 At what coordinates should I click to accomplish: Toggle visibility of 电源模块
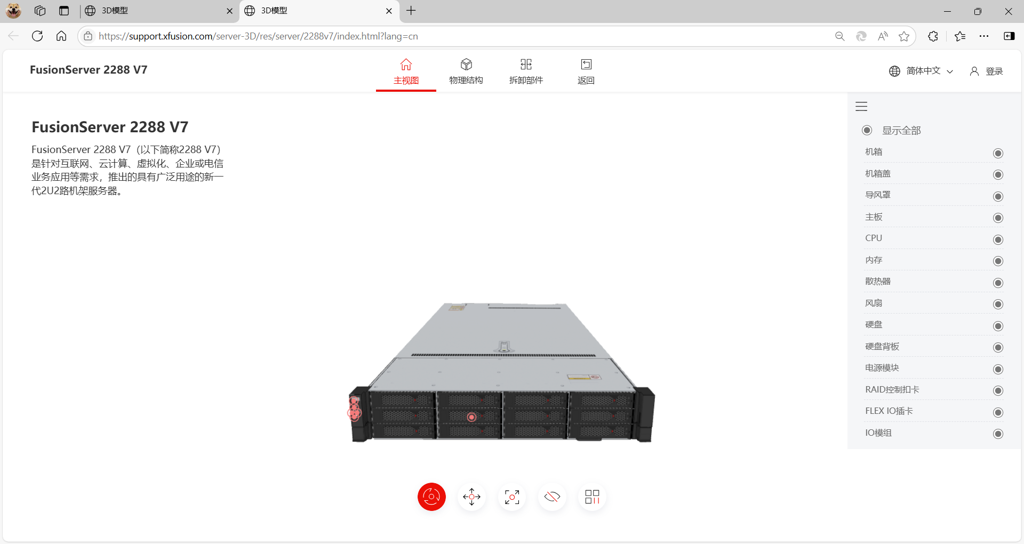(x=998, y=370)
